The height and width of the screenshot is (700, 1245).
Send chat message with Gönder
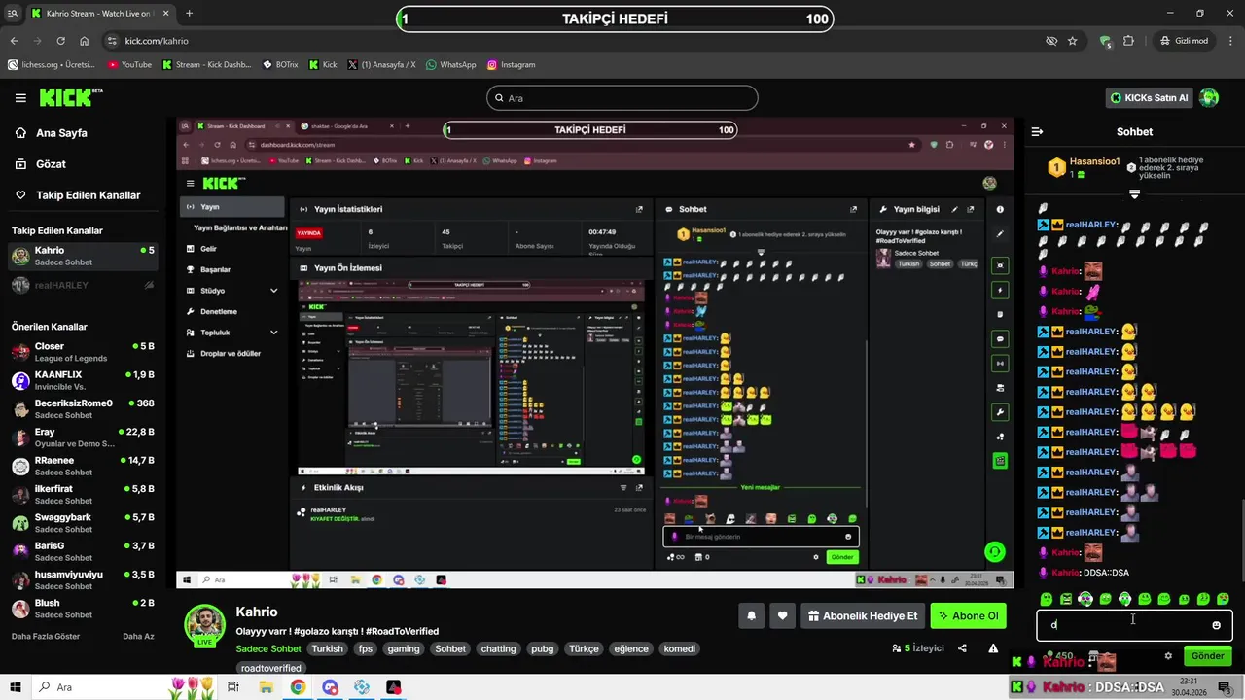pos(1208,656)
